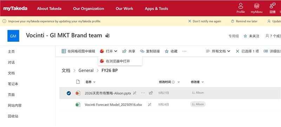281x127 pixels.
Task: Click the info icon in banner
Action: coord(4,21)
